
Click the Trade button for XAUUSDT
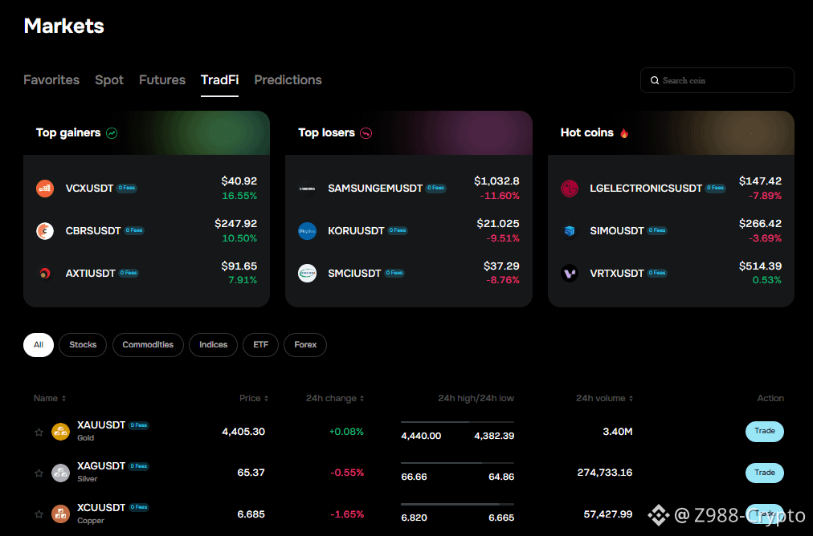(765, 432)
